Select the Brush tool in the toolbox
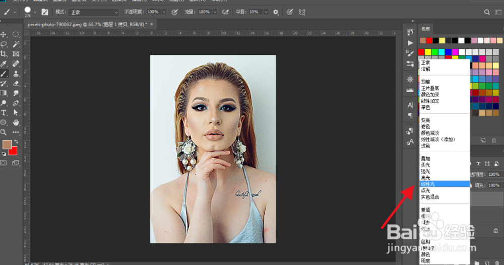This screenshot has height=265, width=504. point(4,74)
